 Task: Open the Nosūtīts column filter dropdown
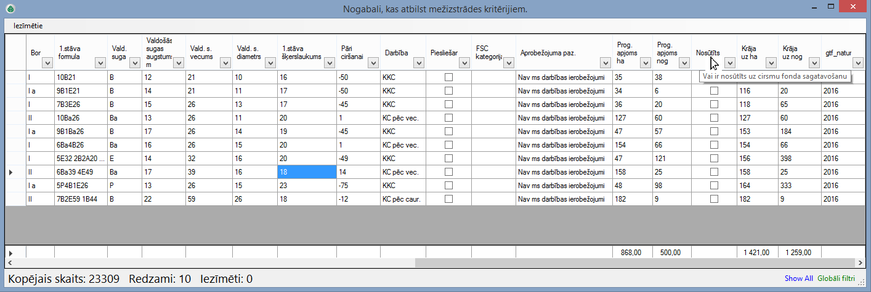[x=730, y=63]
